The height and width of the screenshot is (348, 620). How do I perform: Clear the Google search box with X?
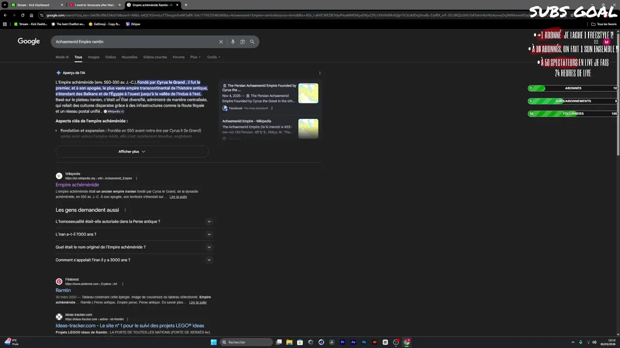[x=221, y=42]
